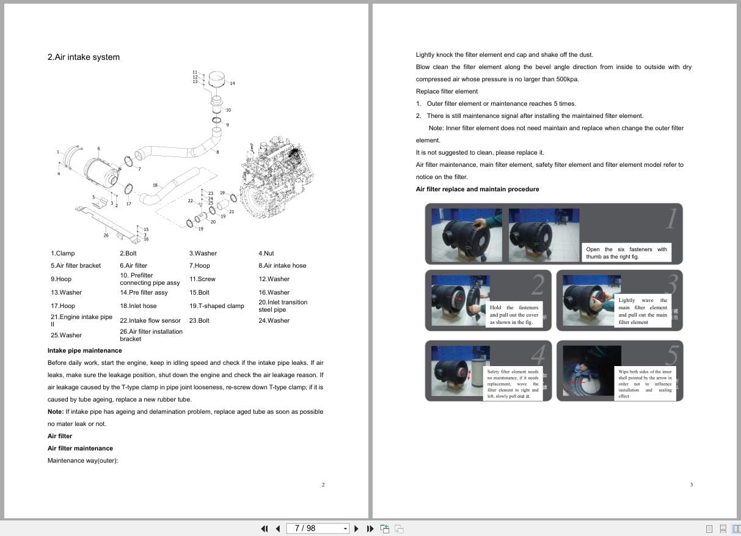
Task: Switch to continuous scrolling view
Action: (723, 529)
